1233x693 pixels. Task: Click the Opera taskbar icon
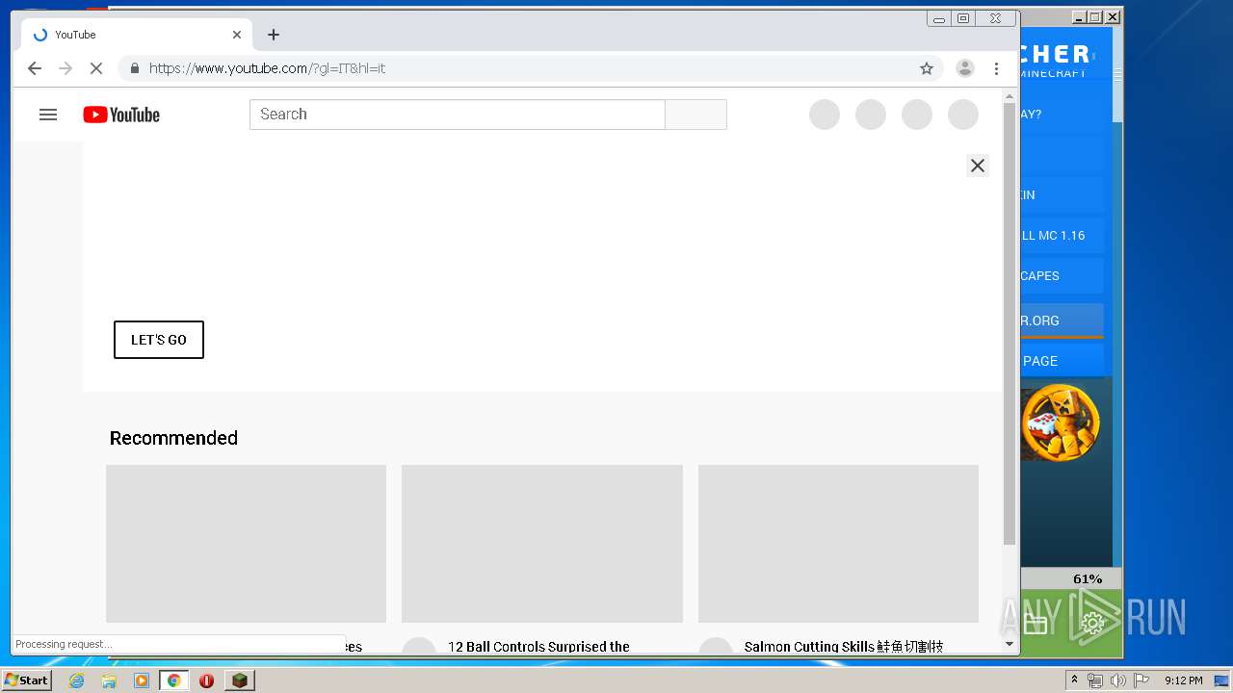(206, 680)
